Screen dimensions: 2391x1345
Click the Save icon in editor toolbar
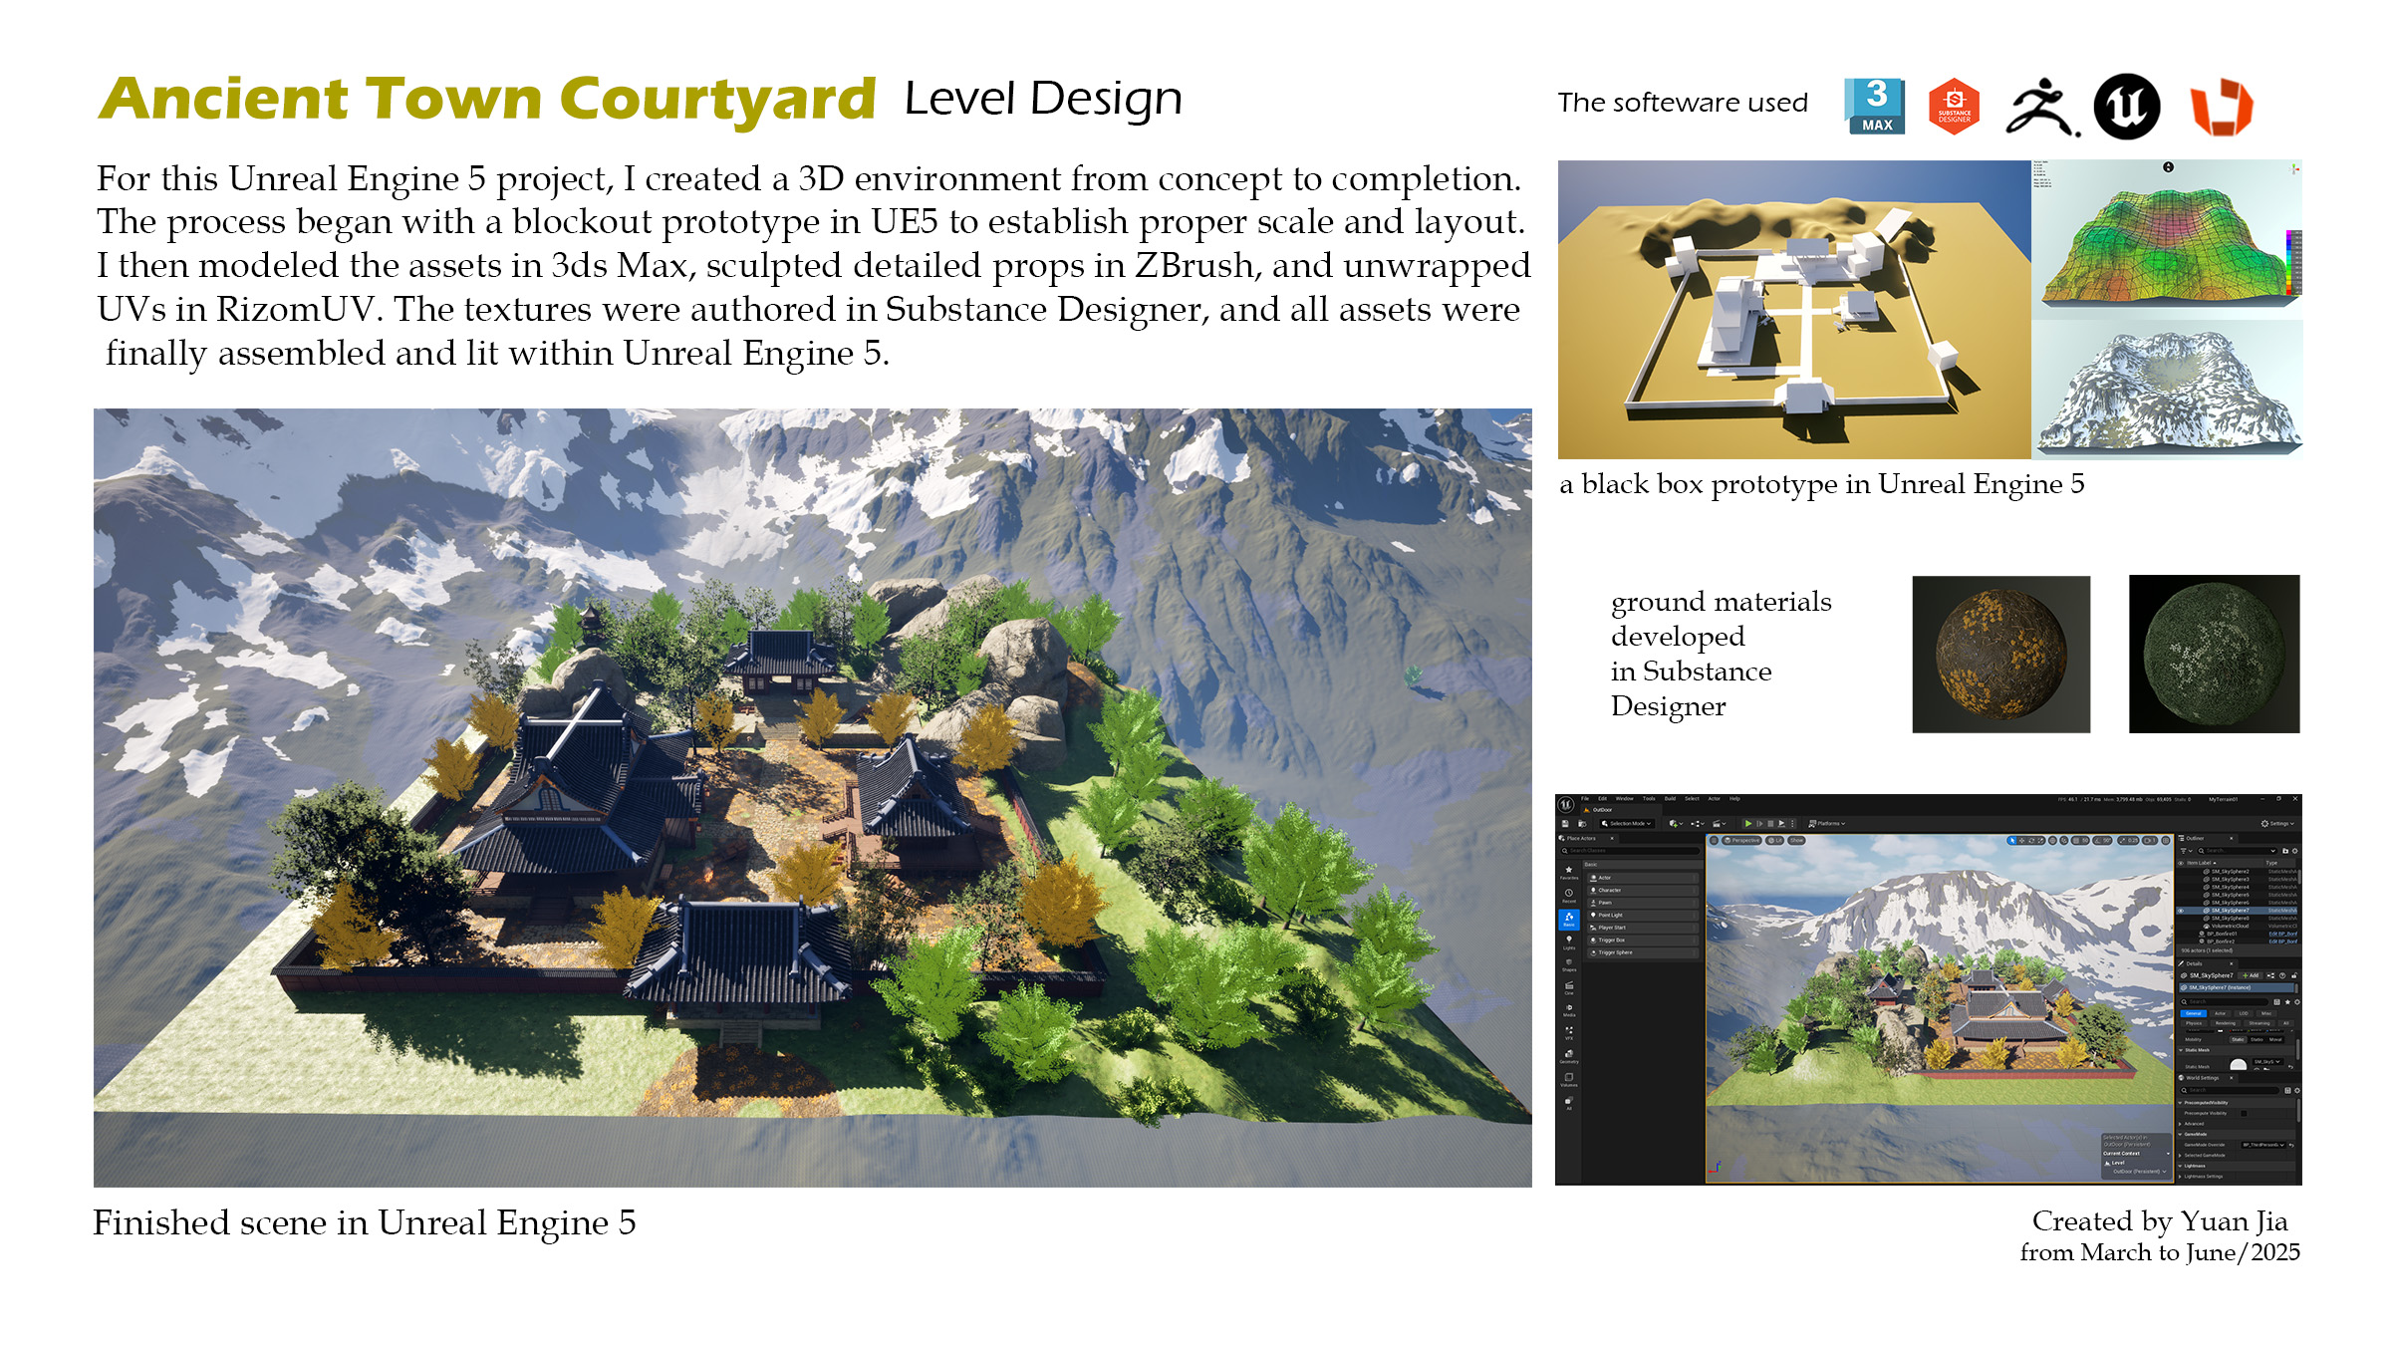click(x=1565, y=824)
